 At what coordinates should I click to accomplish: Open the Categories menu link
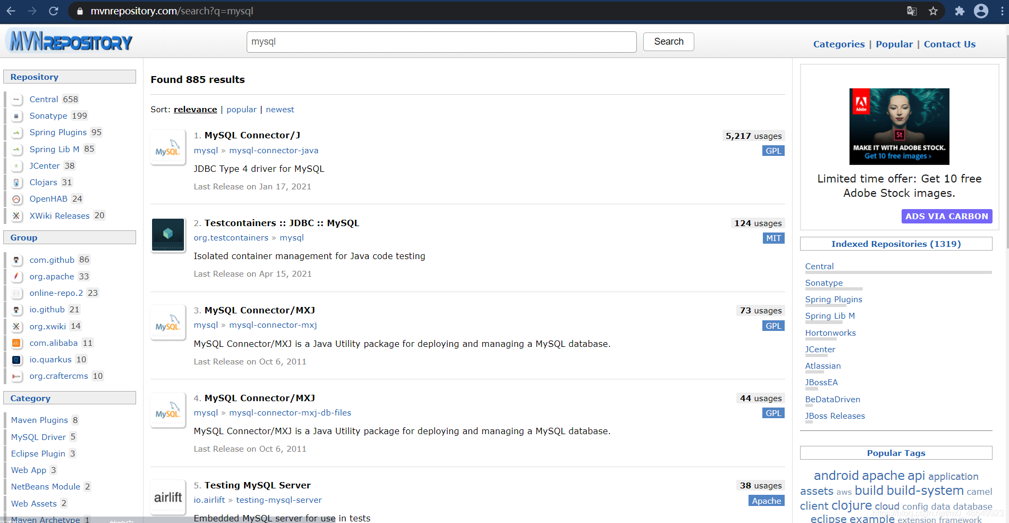tap(839, 44)
